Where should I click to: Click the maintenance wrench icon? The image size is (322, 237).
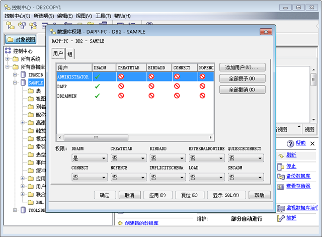281,218
